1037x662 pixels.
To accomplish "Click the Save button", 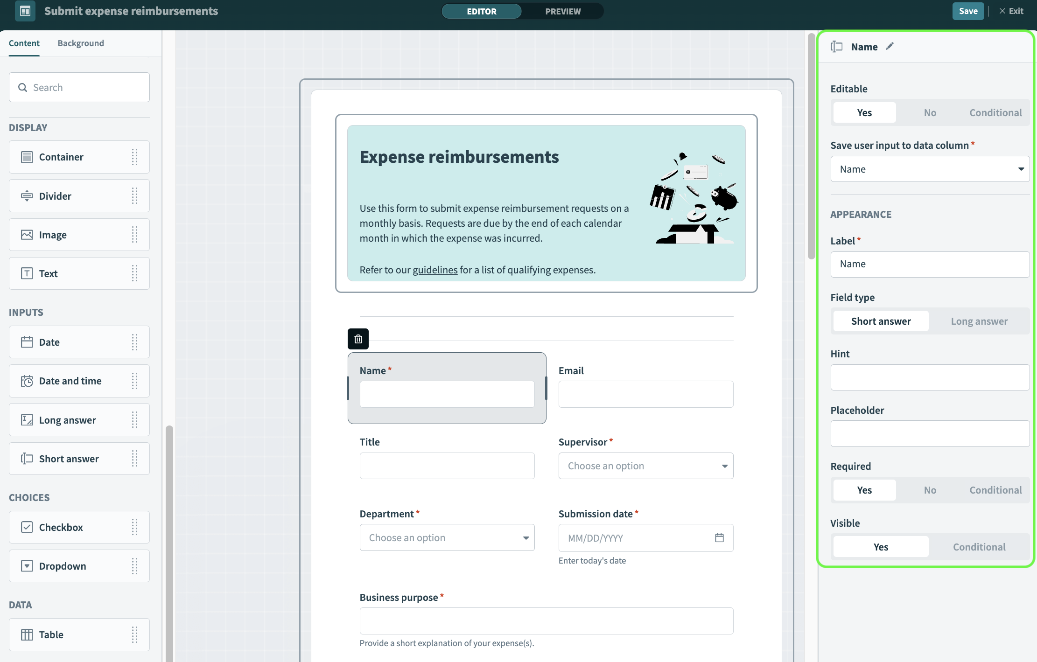I will pyautogui.click(x=967, y=11).
